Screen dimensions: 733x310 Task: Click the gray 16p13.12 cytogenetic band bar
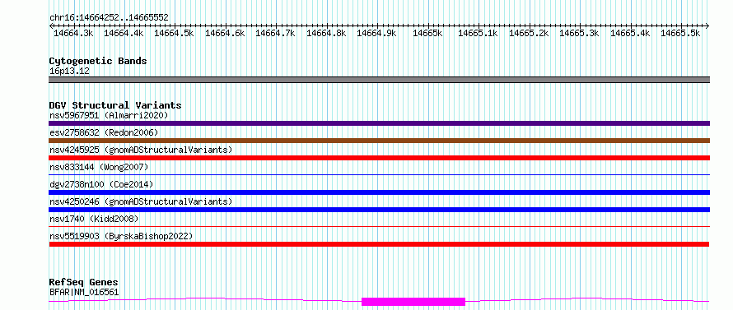click(379, 80)
